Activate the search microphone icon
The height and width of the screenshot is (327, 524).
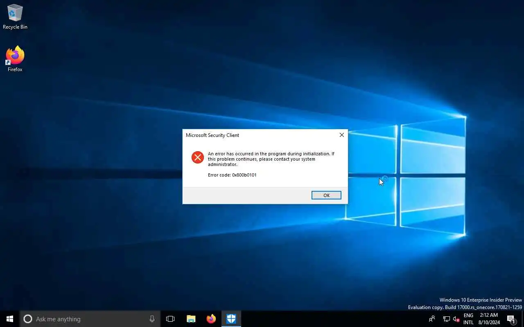pyautogui.click(x=152, y=319)
